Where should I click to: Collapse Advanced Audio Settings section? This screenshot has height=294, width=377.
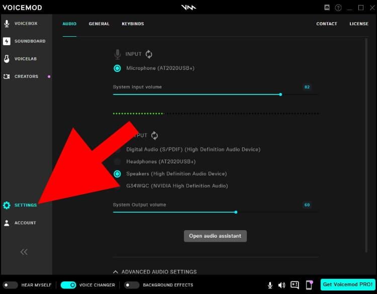pos(155,272)
